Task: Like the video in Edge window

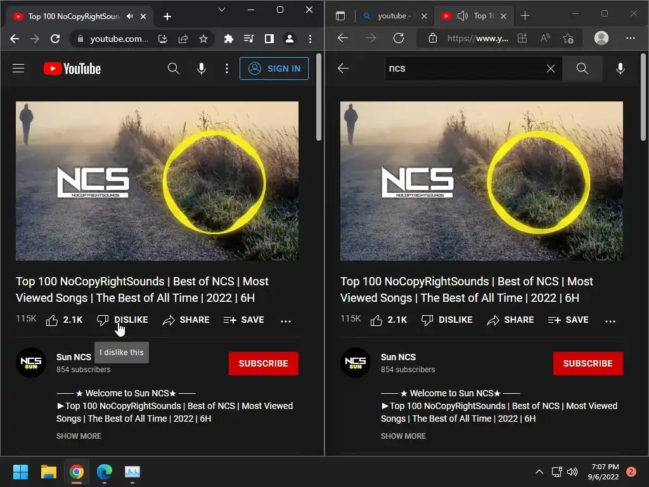Action: tap(389, 320)
